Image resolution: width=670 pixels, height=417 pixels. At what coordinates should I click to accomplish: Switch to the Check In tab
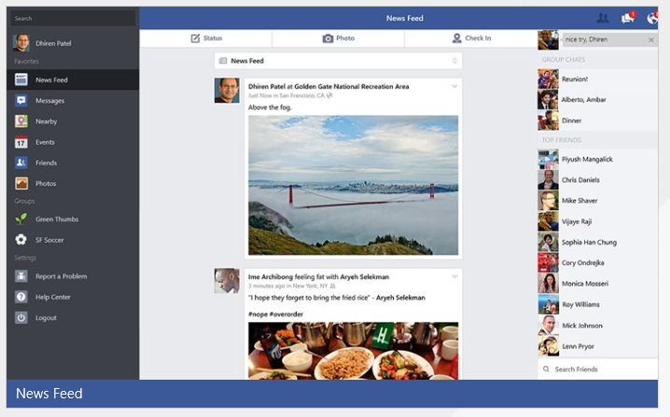tap(470, 38)
